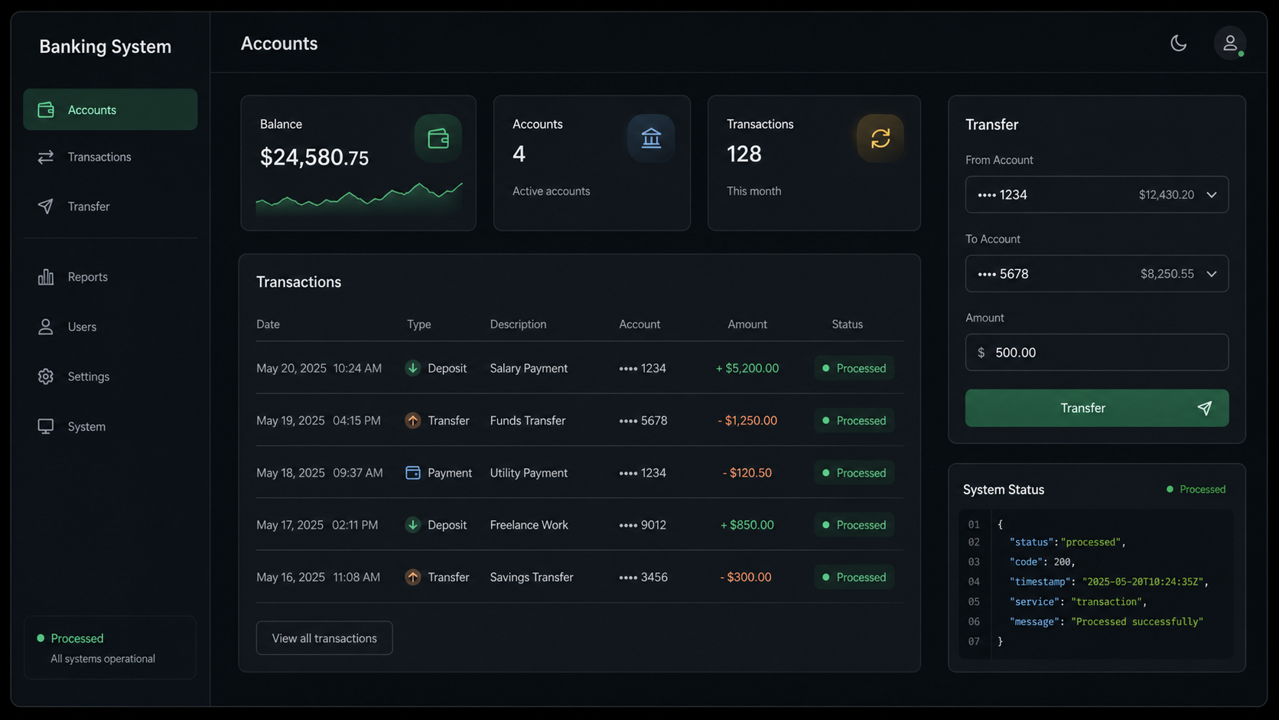Click the - $1,250.00 amount

click(747, 420)
